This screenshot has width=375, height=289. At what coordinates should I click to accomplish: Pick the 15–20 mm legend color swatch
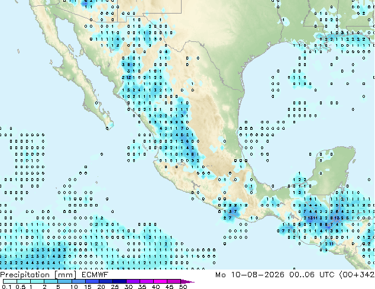point(92,281)
